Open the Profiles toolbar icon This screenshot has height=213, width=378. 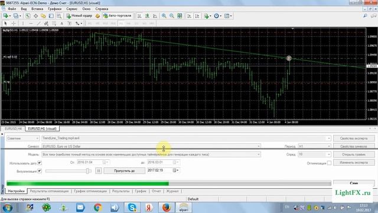point(17,16)
